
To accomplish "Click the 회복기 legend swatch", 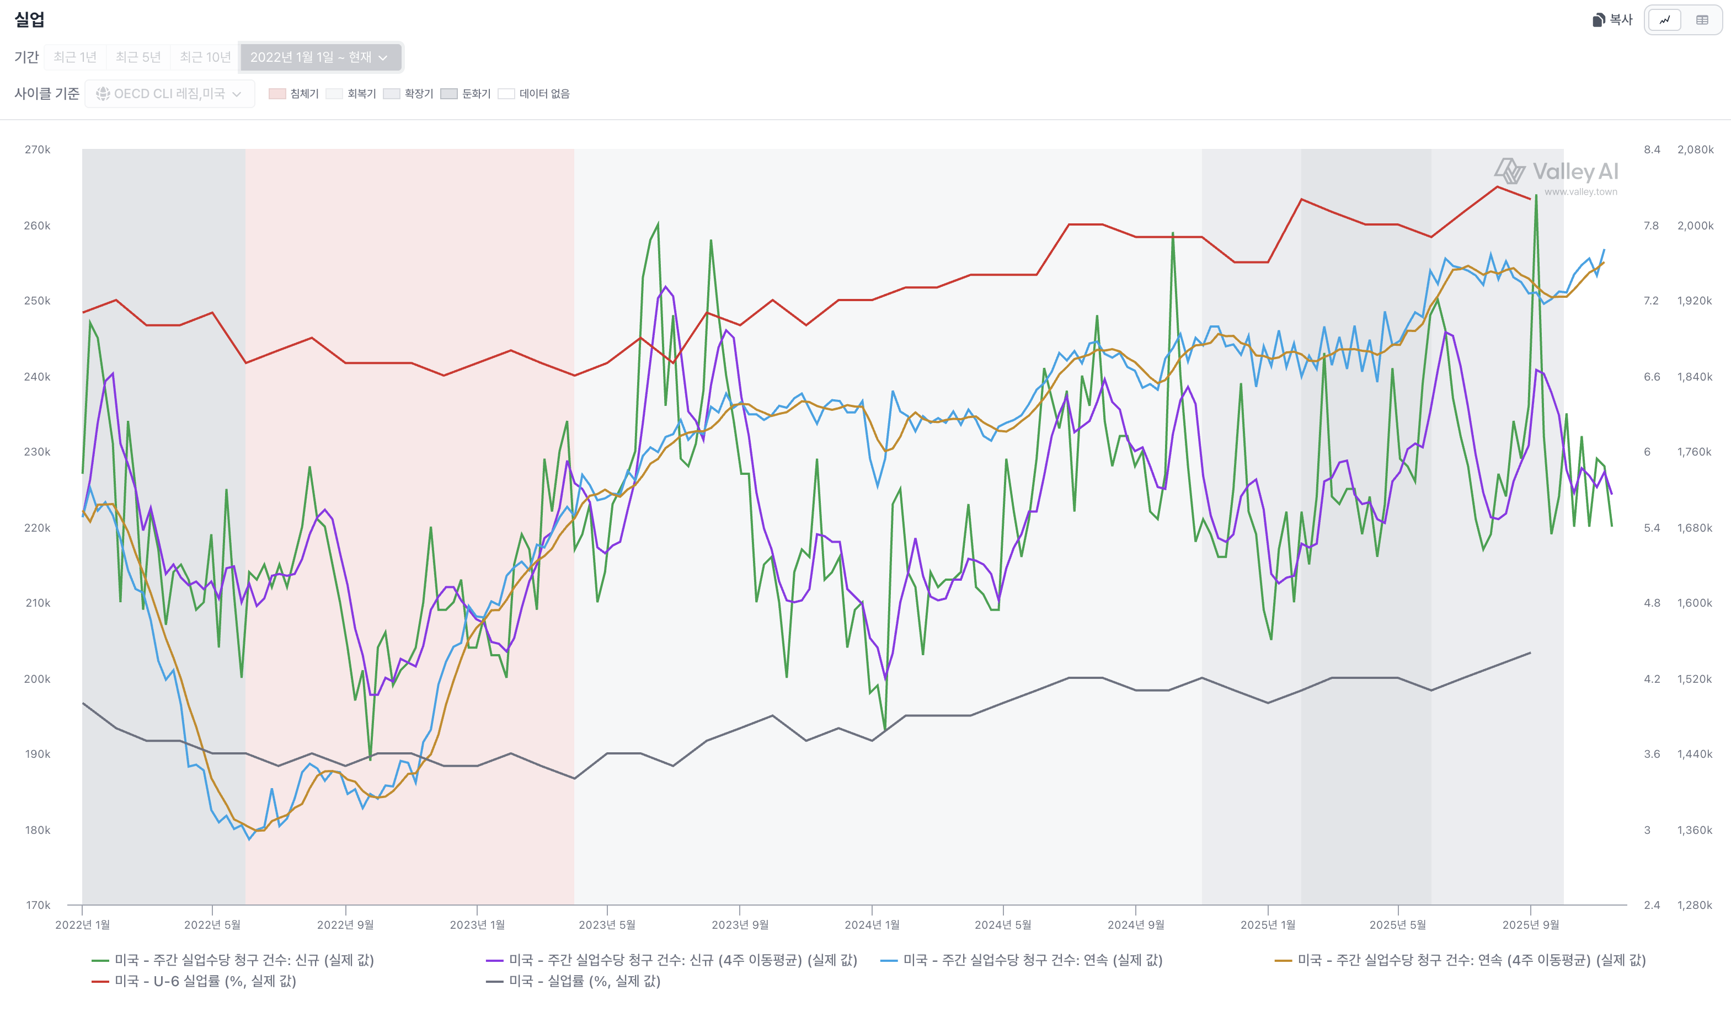I will tap(334, 94).
